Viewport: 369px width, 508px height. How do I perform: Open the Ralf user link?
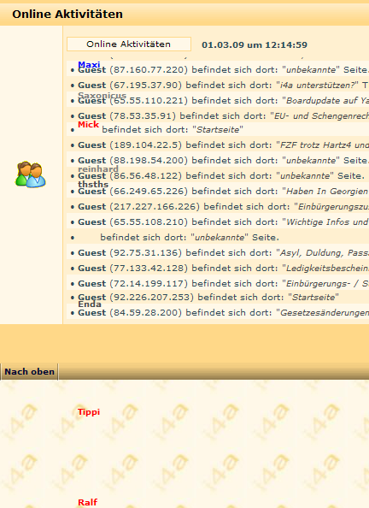(87, 502)
